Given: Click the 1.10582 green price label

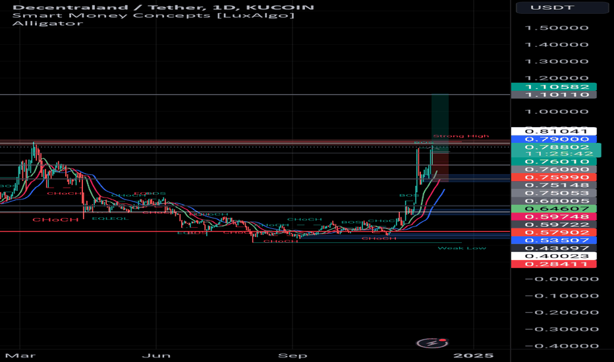Looking at the screenshot, I should 553,87.
